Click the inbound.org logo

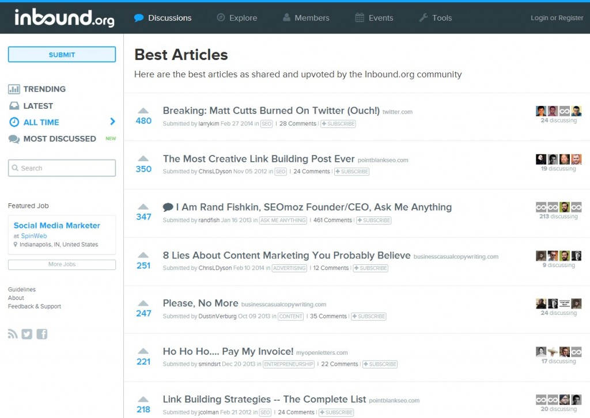(65, 18)
